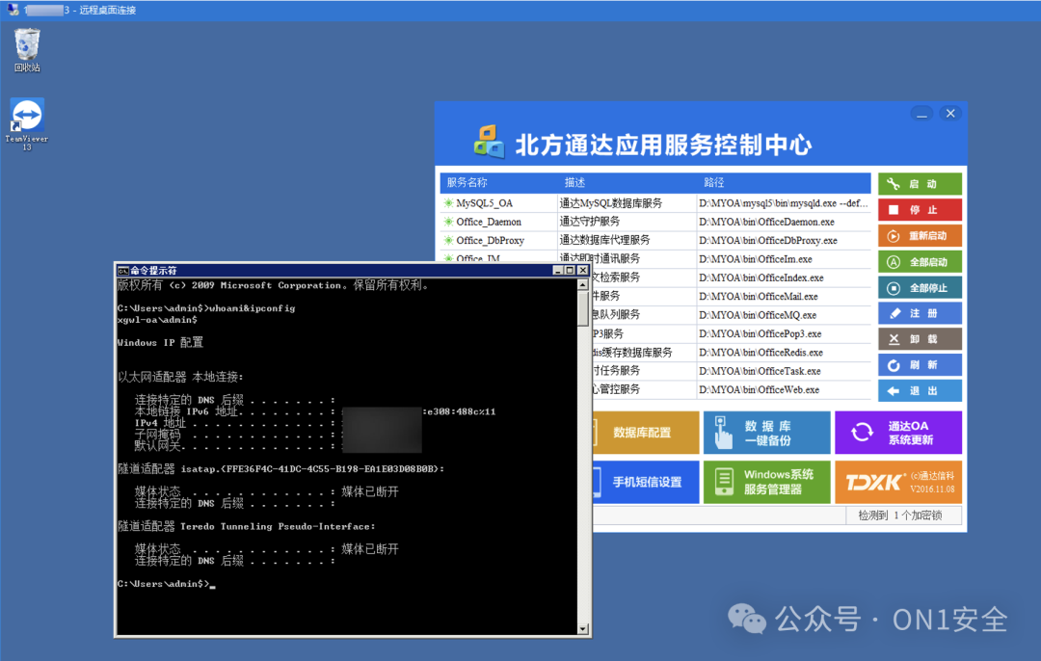Open the 手机短信设置 SMS settings tile
The width and height of the screenshot is (1041, 661).
coord(645,482)
